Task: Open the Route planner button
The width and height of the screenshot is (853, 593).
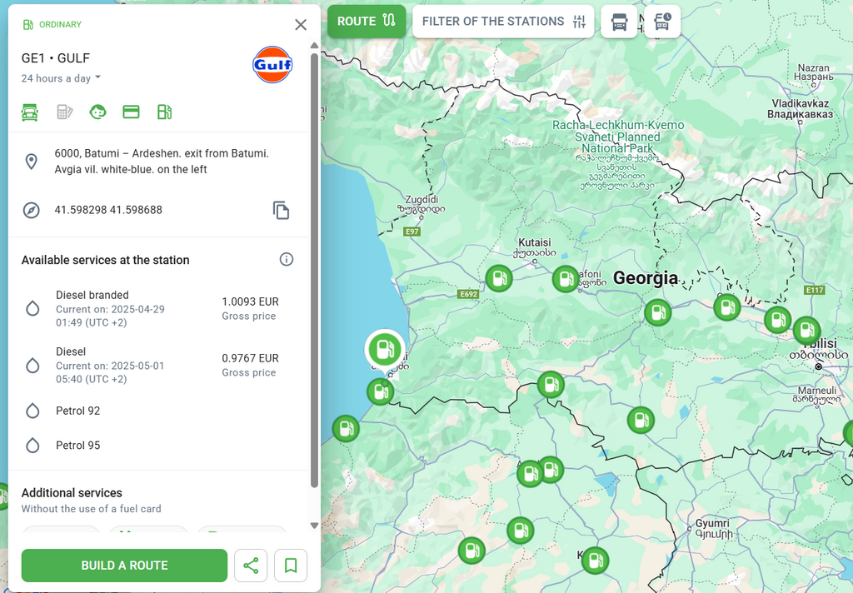Action: click(367, 21)
